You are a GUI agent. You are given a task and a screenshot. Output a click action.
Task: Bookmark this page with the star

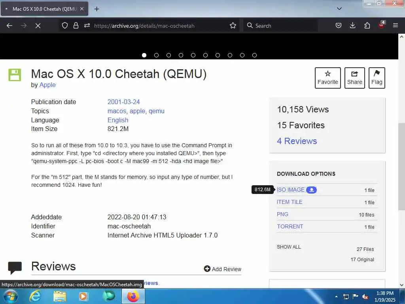point(233,25)
